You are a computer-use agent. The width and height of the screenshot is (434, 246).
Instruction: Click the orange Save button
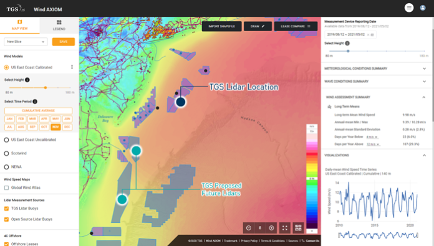click(64, 42)
